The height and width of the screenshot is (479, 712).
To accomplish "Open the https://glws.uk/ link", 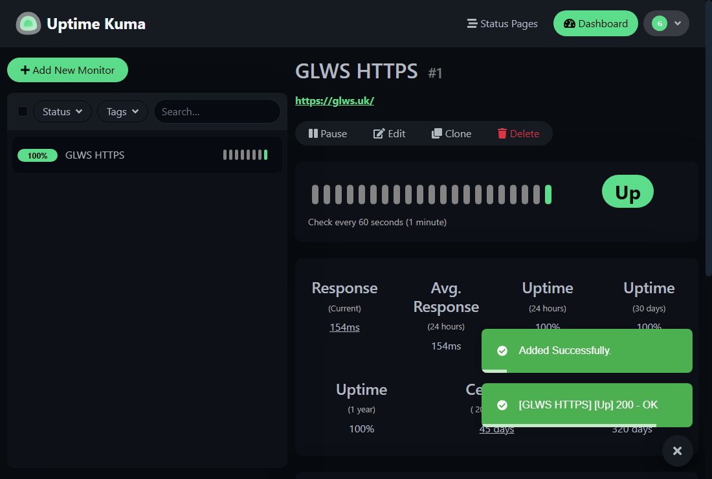I will 335,101.
